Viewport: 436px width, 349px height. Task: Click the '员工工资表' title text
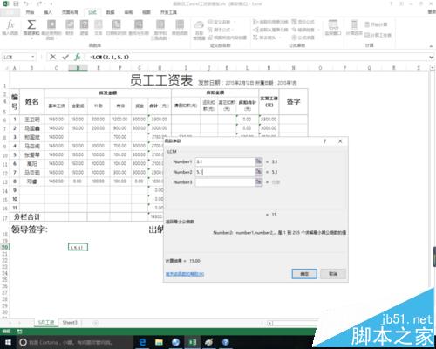pyautogui.click(x=161, y=80)
